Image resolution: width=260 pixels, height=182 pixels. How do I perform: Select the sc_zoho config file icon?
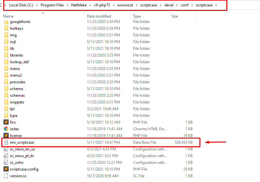click(6, 162)
